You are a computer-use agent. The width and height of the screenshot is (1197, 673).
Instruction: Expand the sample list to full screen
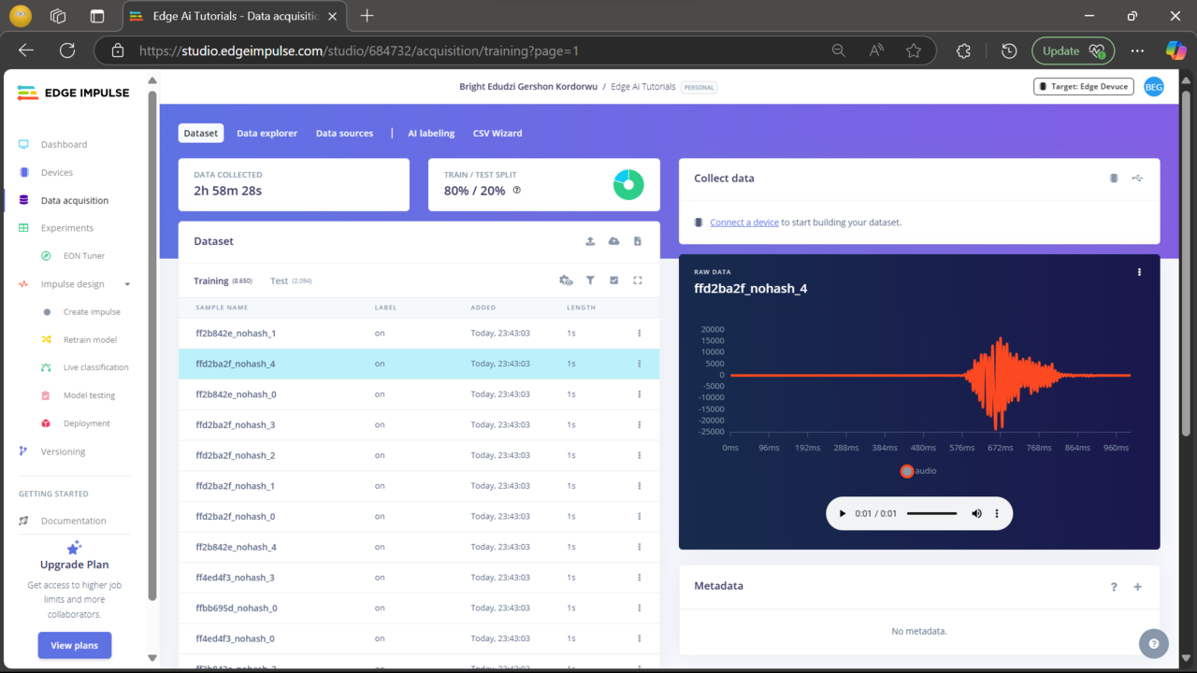click(637, 279)
